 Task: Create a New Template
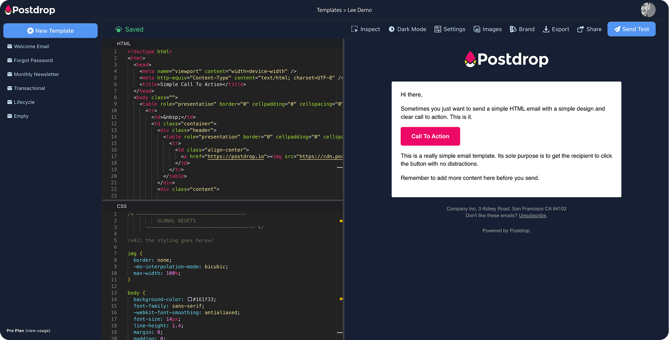50,31
